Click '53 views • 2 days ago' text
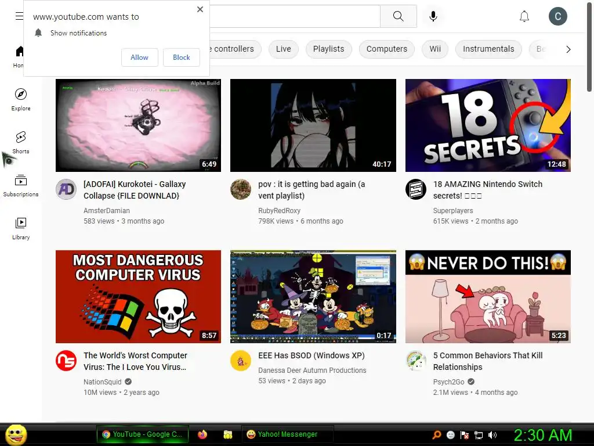Image resolution: width=594 pixels, height=446 pixels. tap(292, 381)
